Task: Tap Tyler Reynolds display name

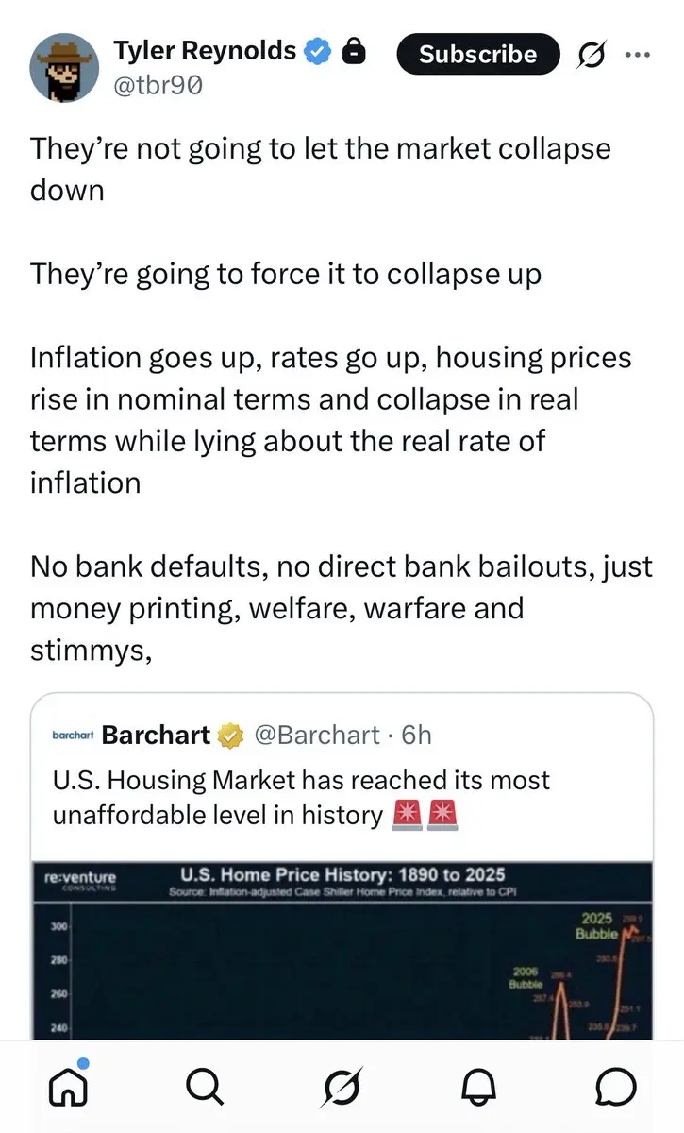Action: (205, 51)
